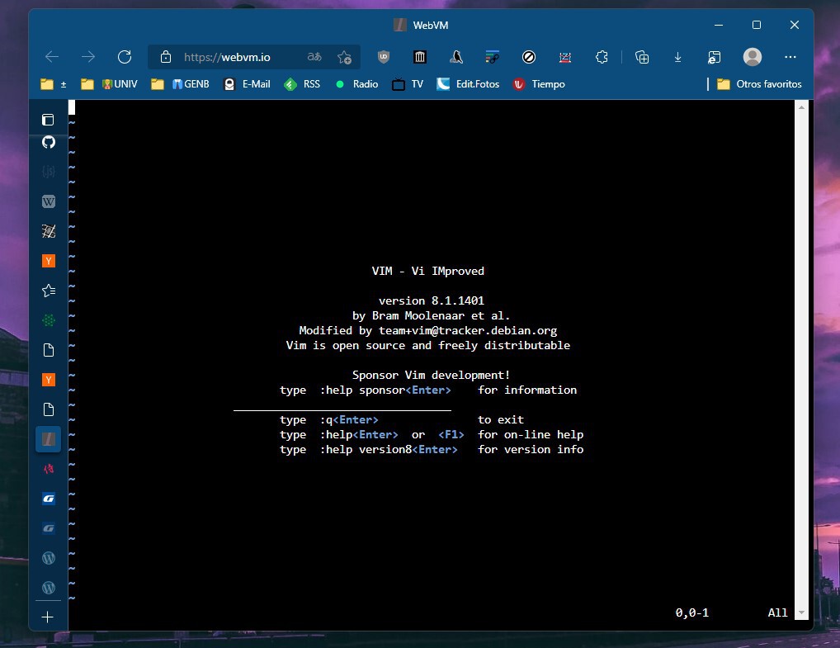
Task: Open the WordPress tab in the sidebar
Action: tap(49, 558)
